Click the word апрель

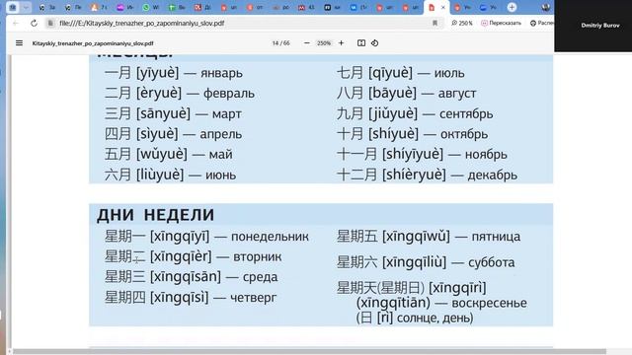coord(221,134)
